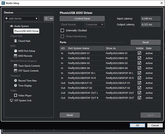Screen dimensions: 165x134
Task: Select VST System Link entry
Action: tap(23, 100)
